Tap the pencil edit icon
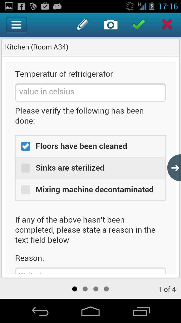The width and height of the screenshot is (181, 323). [82, 25]
